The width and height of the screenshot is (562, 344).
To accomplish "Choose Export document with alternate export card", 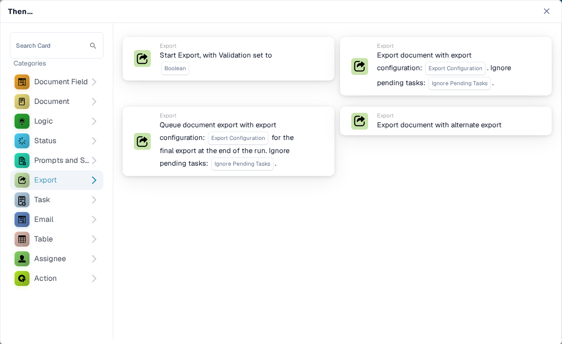I will click(x=446, y=121).
